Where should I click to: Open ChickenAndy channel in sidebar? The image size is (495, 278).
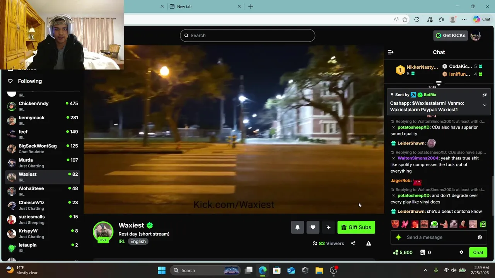[x=43, y=106]
